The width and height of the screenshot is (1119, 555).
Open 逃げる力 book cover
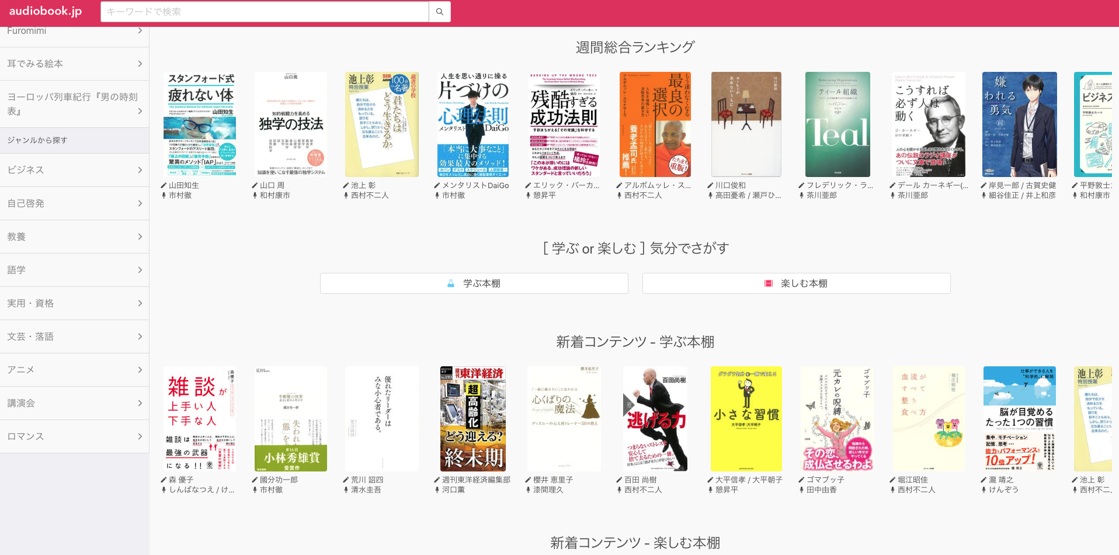point(655,419)
